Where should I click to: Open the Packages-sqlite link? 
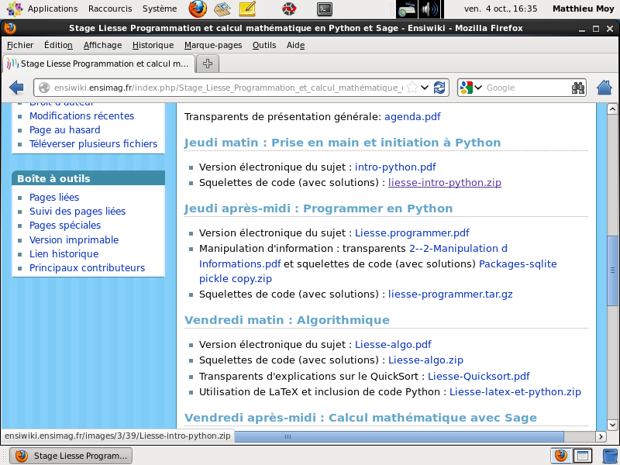(518, 263)
